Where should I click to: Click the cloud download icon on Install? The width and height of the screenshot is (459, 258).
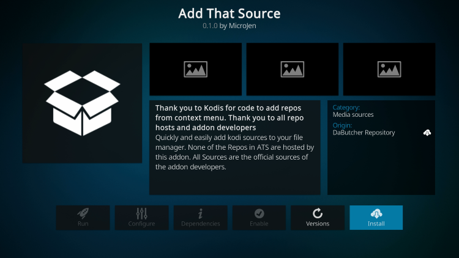376,213
